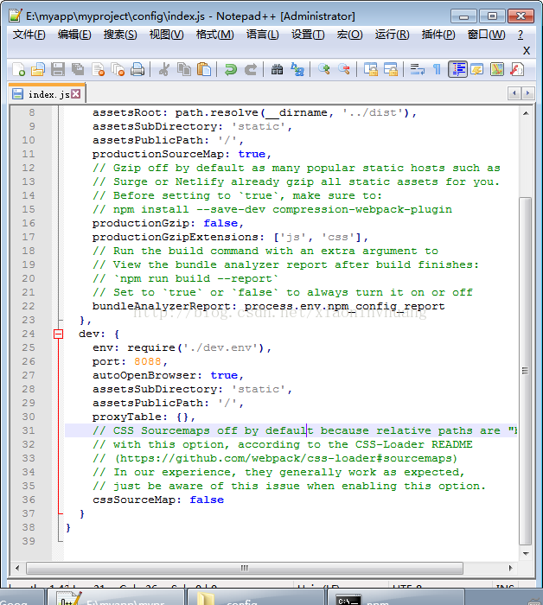
Task: Click the Notepad++ taskbar button
Action: pos(115,598)
